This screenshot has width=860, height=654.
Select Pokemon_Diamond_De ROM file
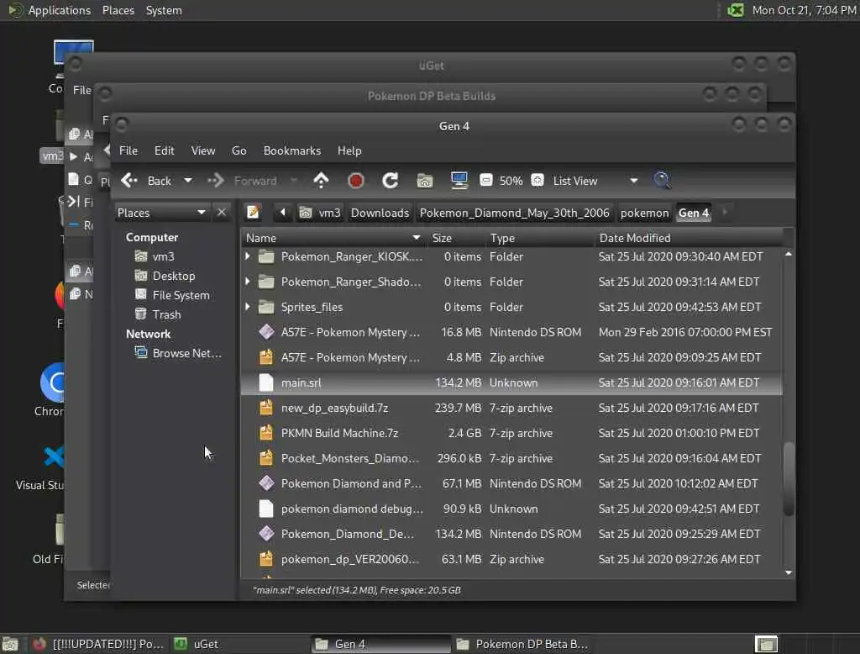click(511, 534)
